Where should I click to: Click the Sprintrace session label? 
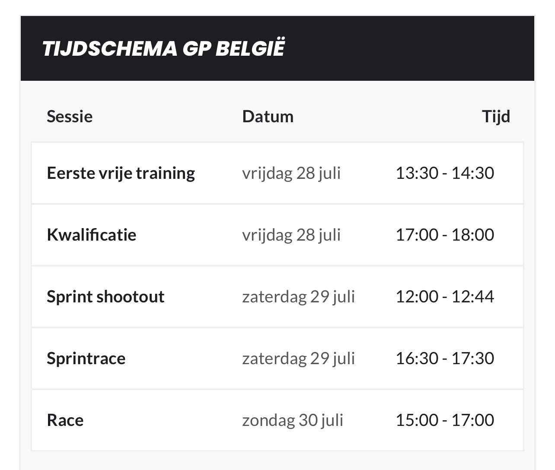(x=86, y=359)
